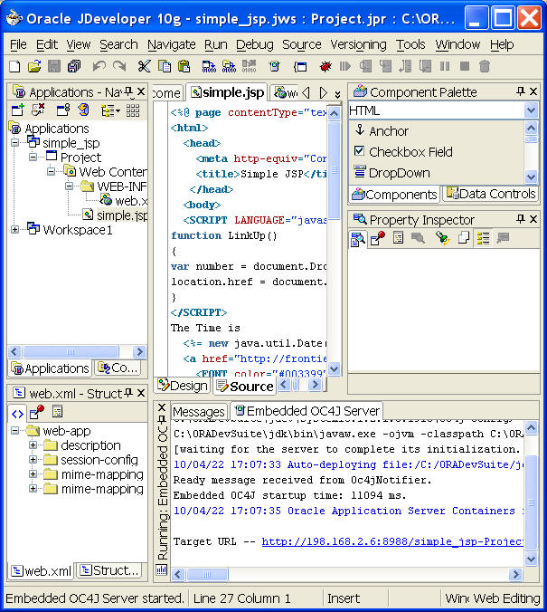Open the HTML palette dropdown
The image size is (547, 612).
pos(531,110)
